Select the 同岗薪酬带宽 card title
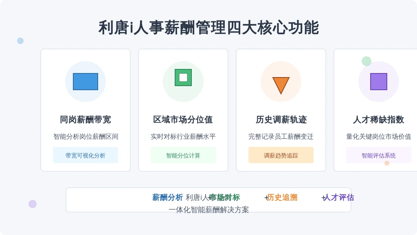Viewport: 417px width, 235px height. [x=86, y=120]
